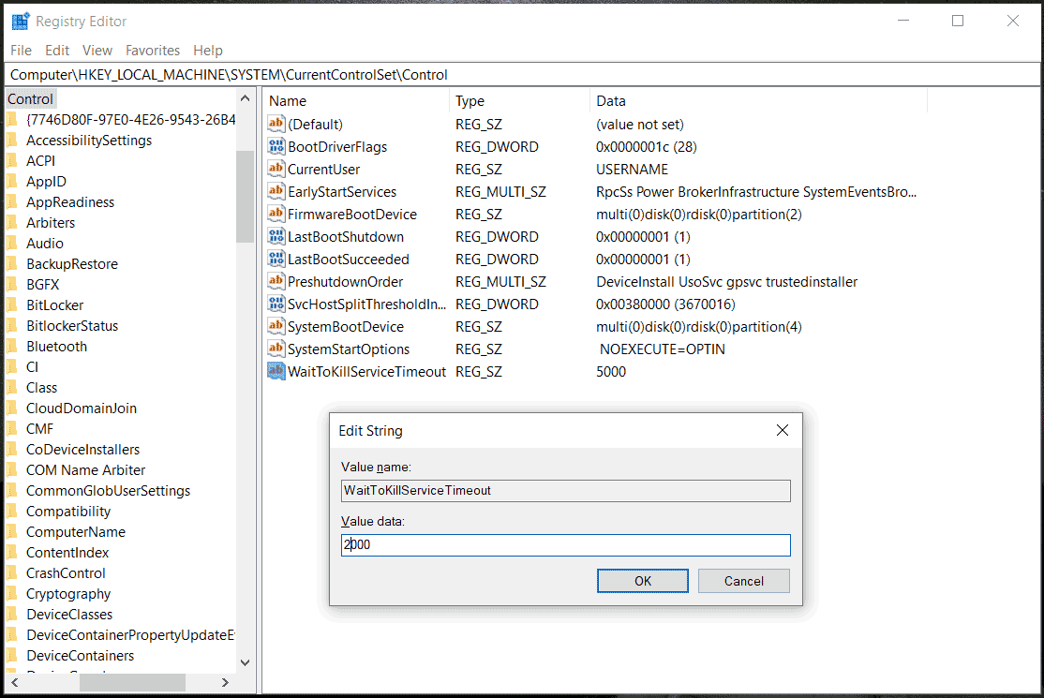Click the Data column header
The image size is (1044, 698).
(x=611, y=101)
